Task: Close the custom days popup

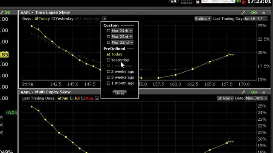Action: tap(119, 93)
